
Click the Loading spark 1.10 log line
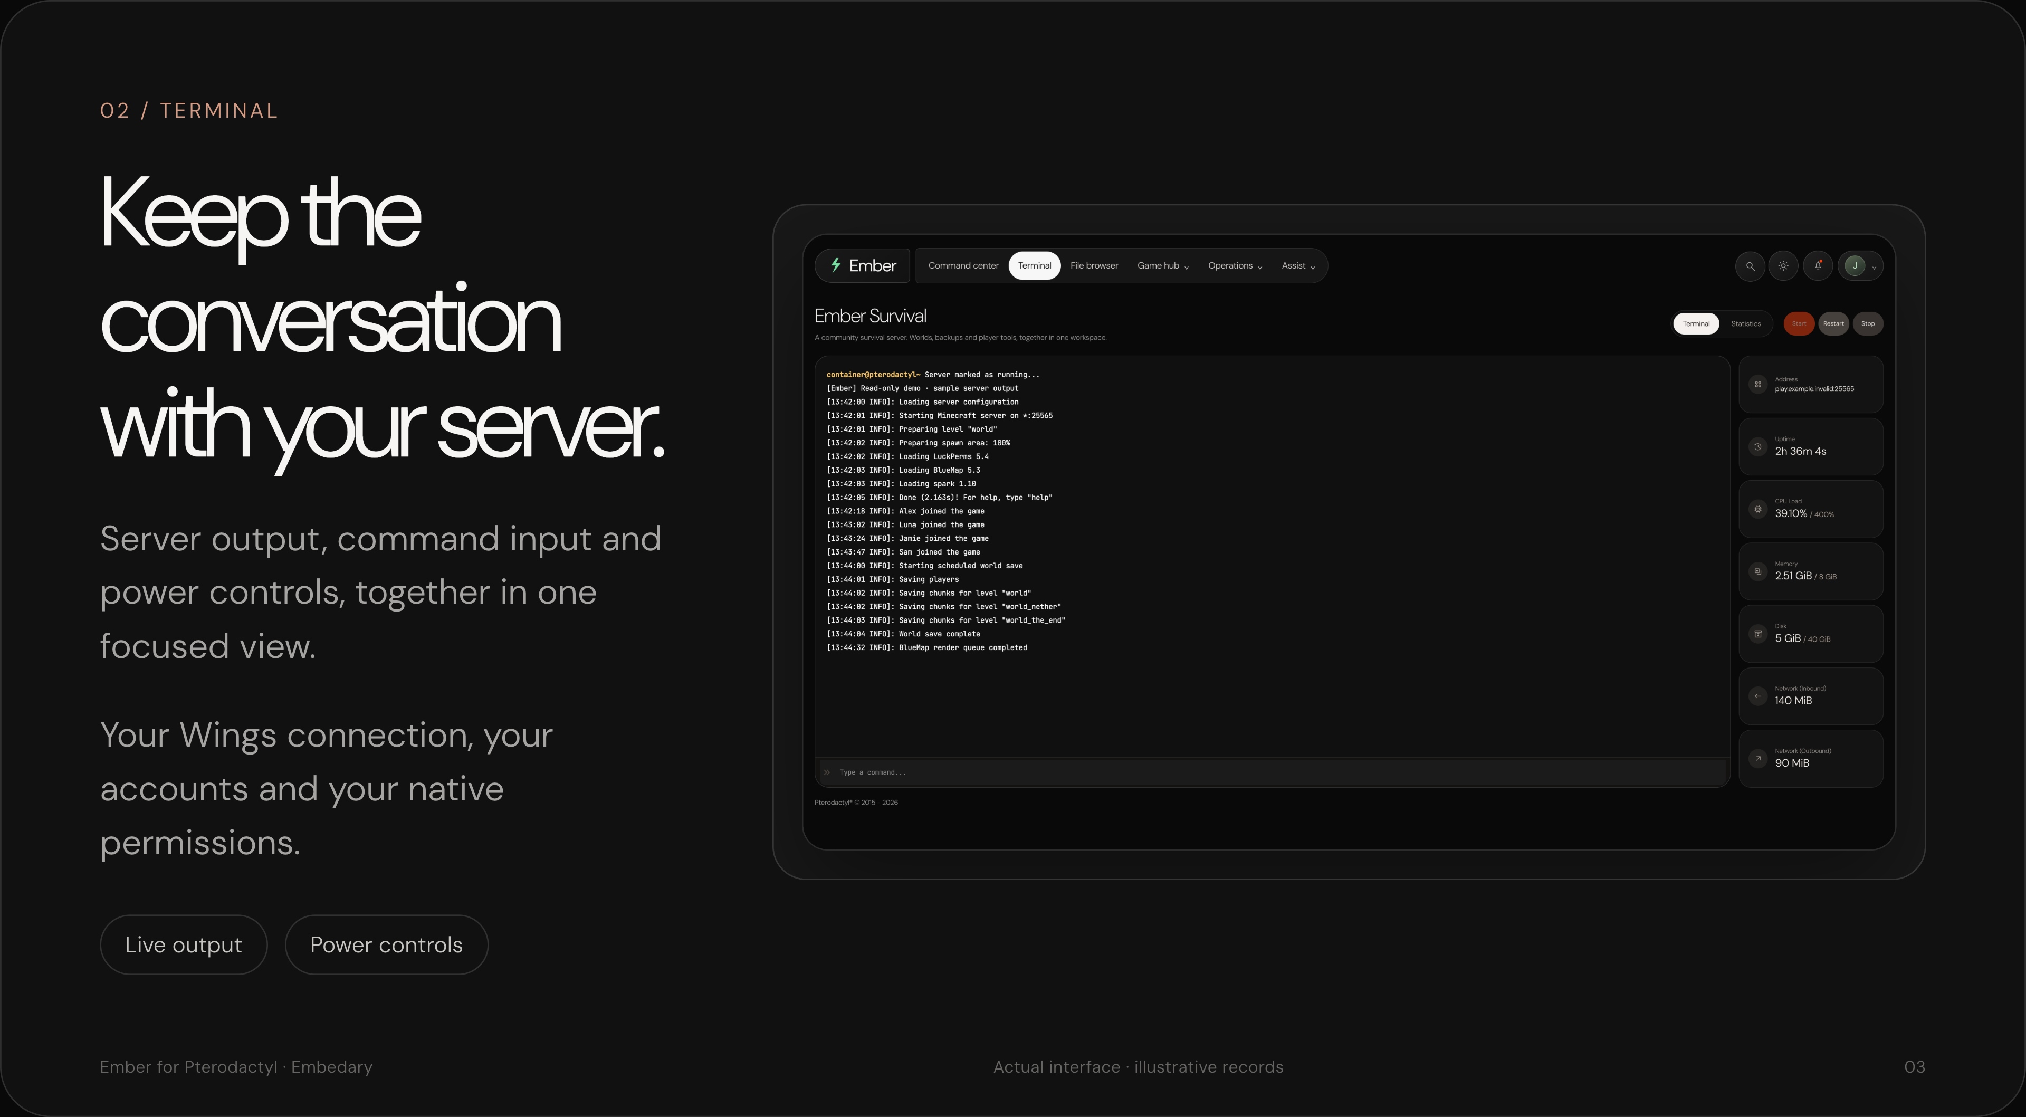[901, 484]
